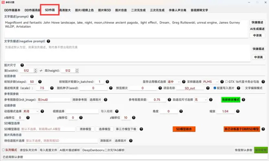The height and width of the screenshot is (161, 269).
Task: Help icon next to PLMS sampler
Action: 222,82
